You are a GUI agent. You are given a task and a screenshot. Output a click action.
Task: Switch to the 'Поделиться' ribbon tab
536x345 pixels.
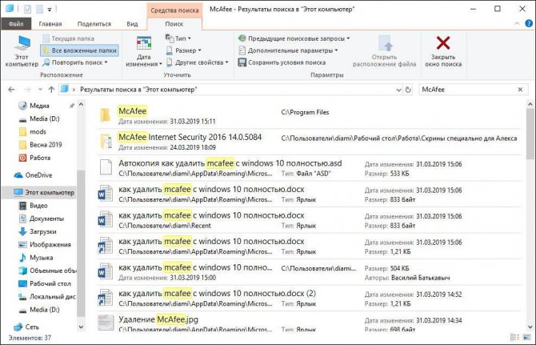coord(94,24)
